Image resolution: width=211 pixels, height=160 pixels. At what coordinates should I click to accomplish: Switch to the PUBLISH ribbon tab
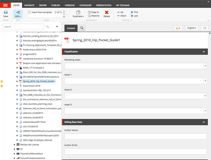(x=56, y=5)
